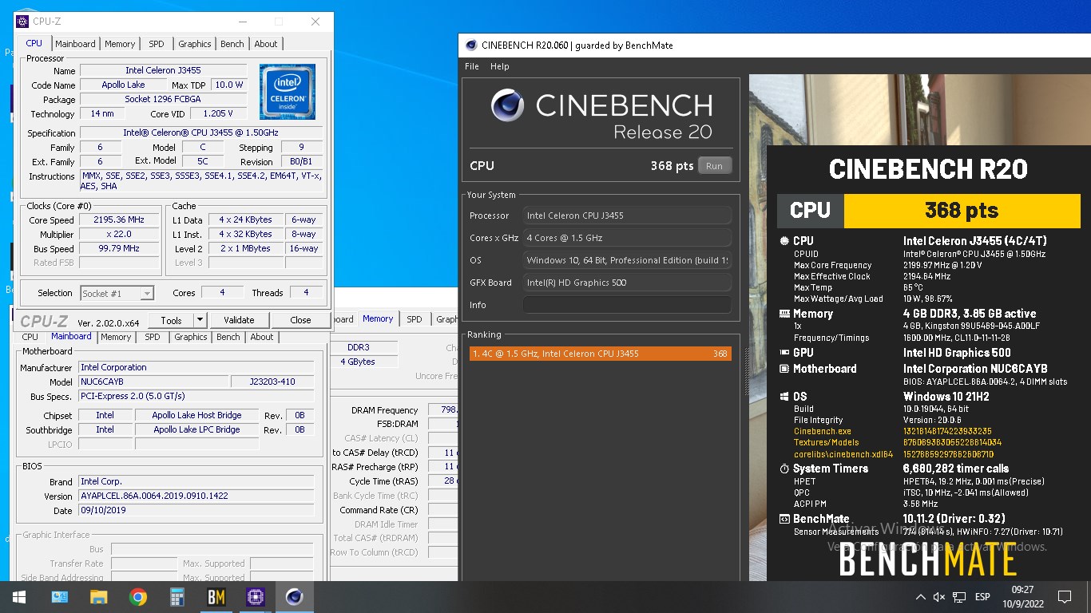Open the Cinebench Help menu
This screenshot has width=1091, height=613.
(x=500, y=66)
